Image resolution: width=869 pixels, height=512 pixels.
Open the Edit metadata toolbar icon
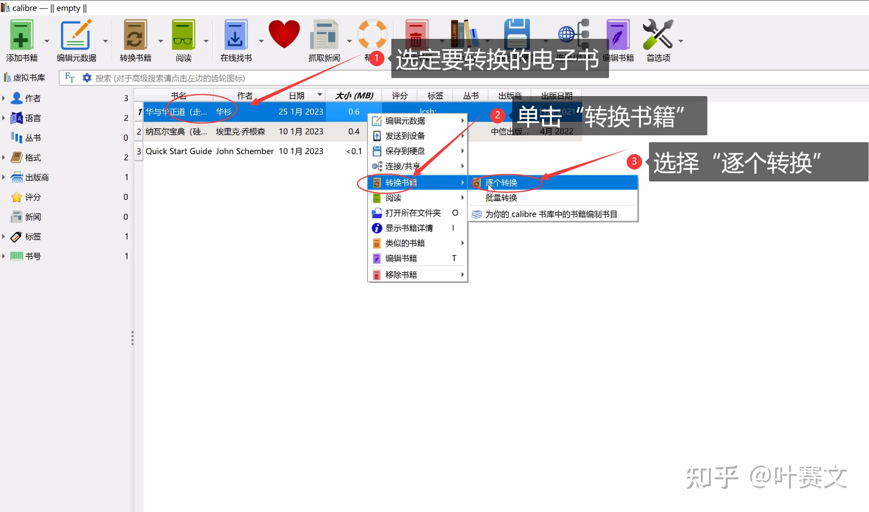[76, 35]
